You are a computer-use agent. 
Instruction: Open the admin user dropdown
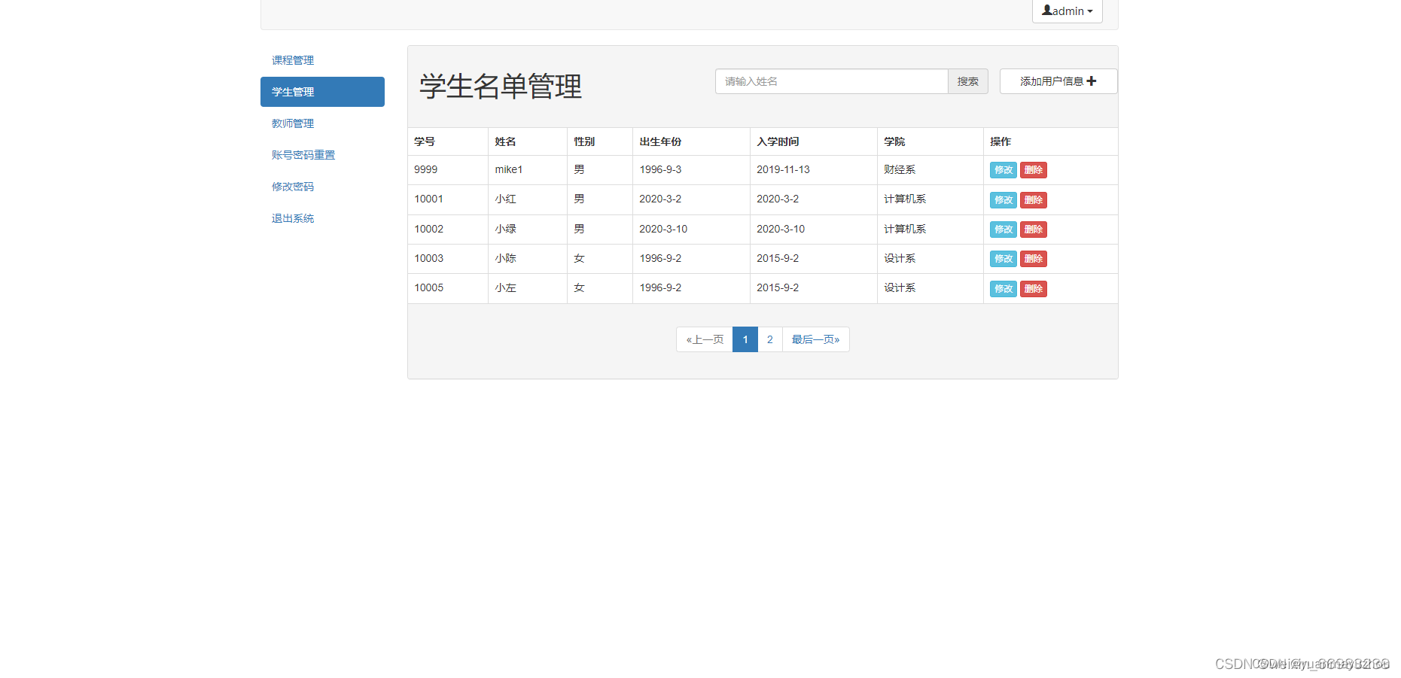click(x=1067, y=11)
